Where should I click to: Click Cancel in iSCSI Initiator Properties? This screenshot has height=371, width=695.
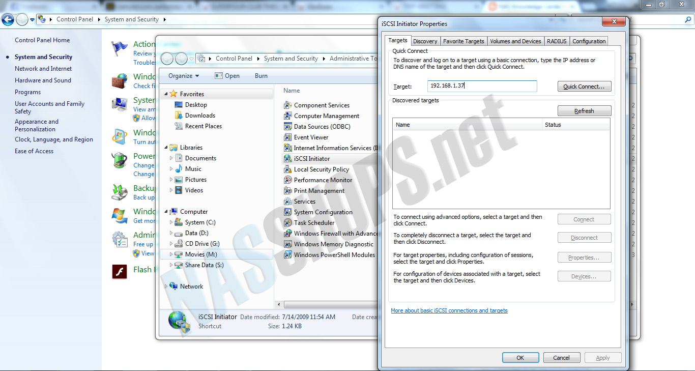(x=562, y=358)
